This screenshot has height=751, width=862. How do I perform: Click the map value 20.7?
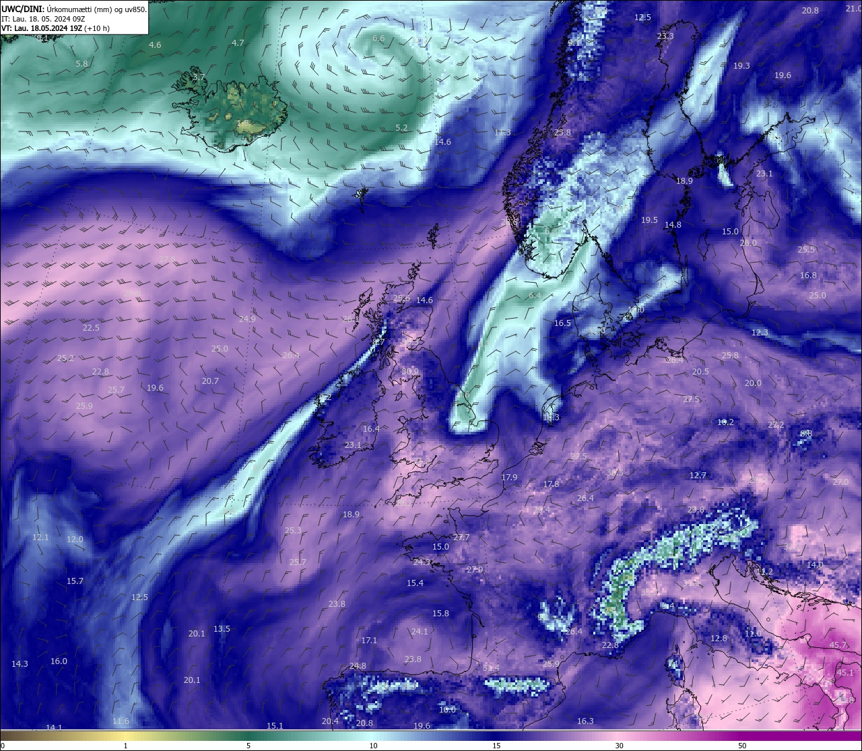click(210, 381)
